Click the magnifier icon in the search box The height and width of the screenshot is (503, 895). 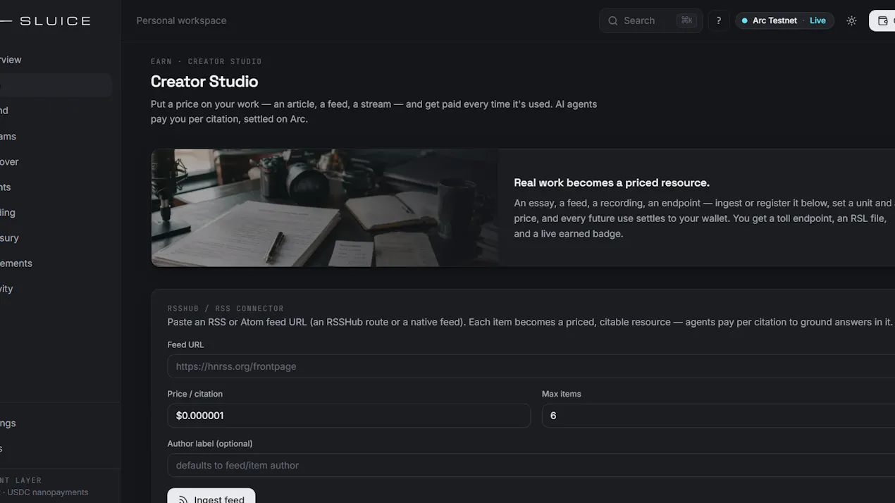tap(613, 20)
